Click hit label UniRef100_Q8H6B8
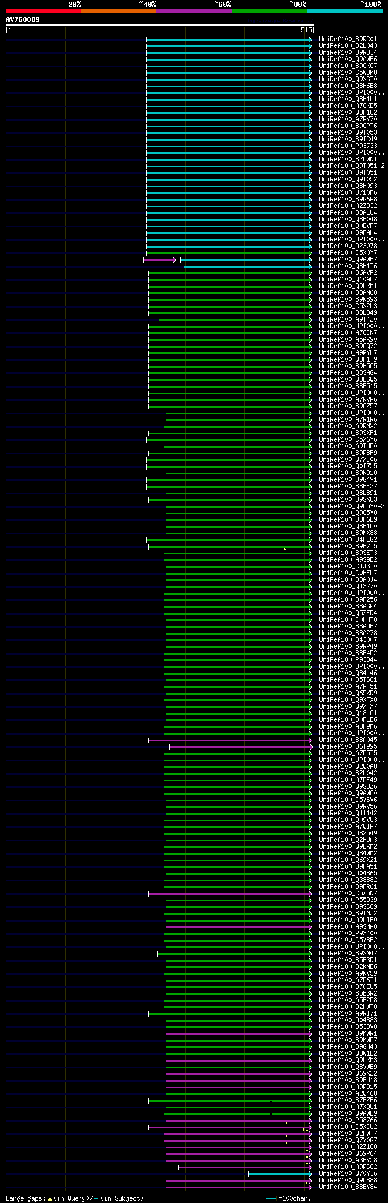 [x=348, y=86]
